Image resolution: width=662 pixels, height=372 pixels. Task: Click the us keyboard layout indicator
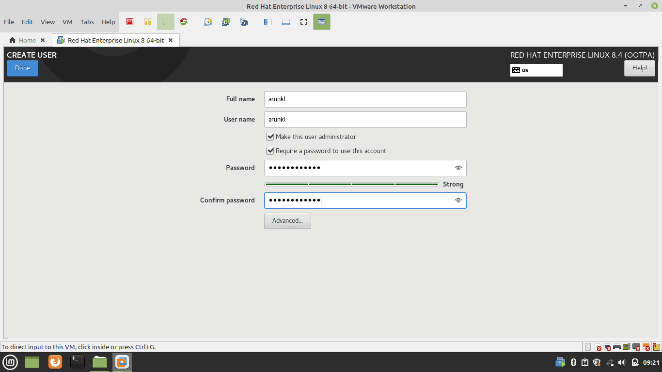(536, 70)
